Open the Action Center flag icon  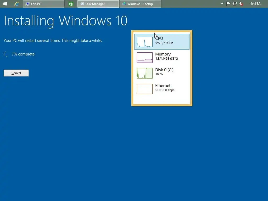tap(228, 4)
